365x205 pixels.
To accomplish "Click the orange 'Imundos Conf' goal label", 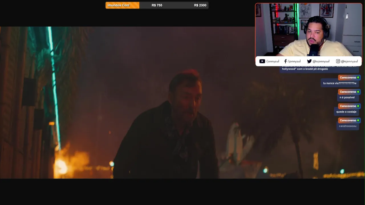I will click(x=122, y=5).
